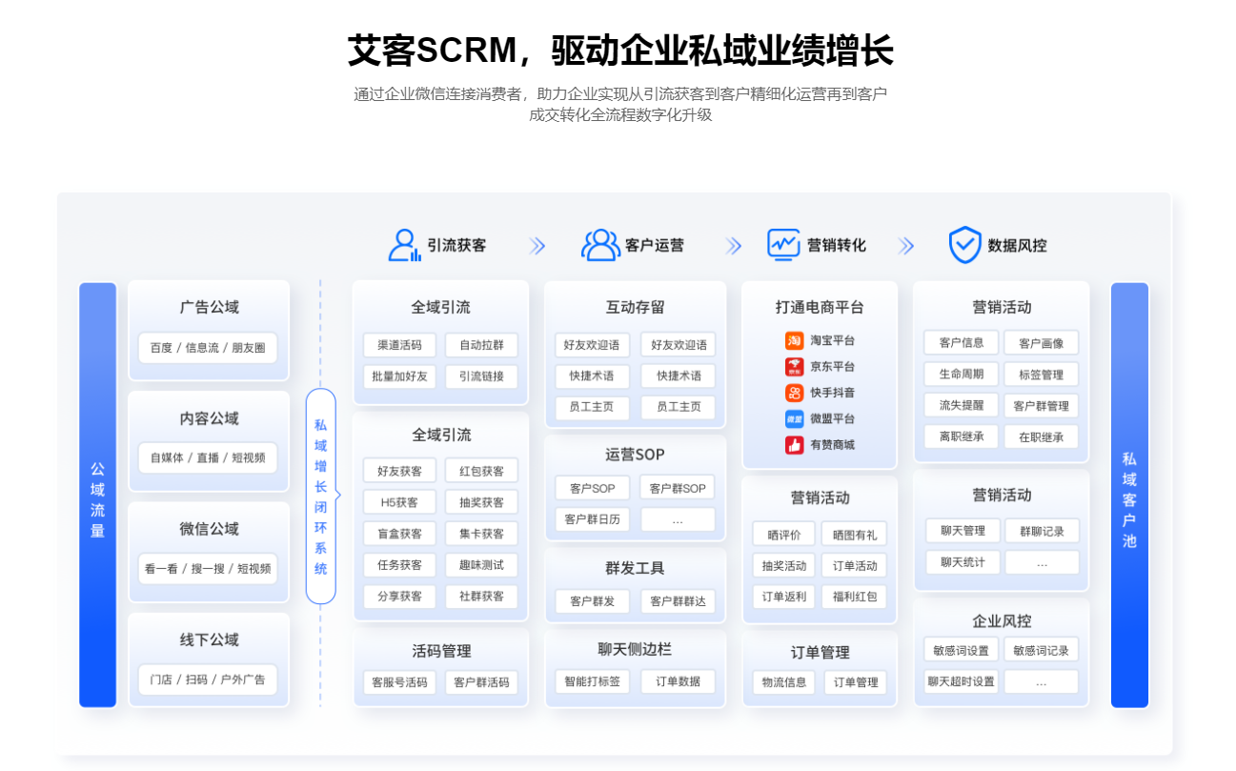Viewport: 1236px width, 771px height.
Task: Click the 公域流量 vertical blue bar
Action: tap(97, 495)
